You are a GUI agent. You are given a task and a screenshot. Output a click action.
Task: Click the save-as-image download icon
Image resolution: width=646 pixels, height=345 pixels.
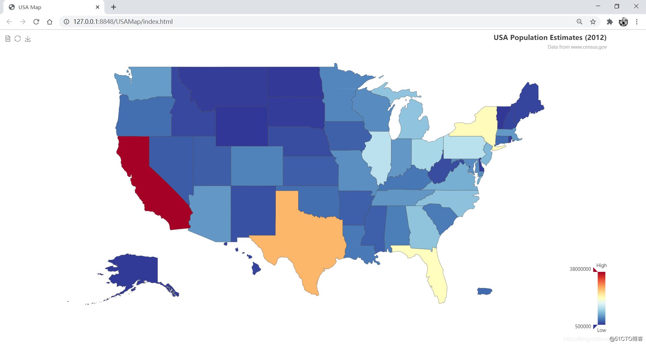(28, 39)
